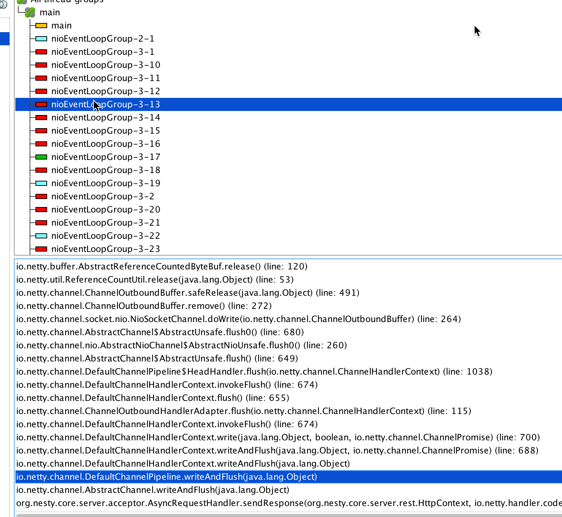Select thread nioEventLoopGroup-3-11
The width and height of the screenshot is (562, 517).
[106, 78]
